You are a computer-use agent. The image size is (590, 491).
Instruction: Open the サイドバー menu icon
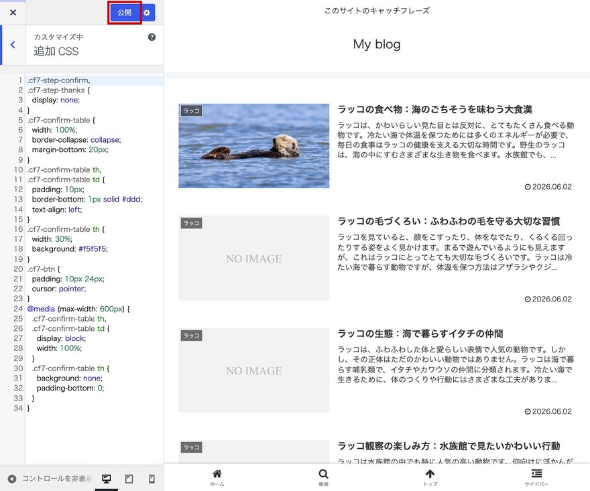point(536,478)
